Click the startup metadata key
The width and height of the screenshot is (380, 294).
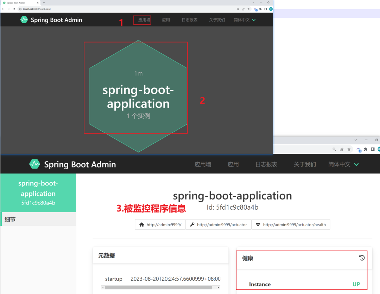coord(114,279)
